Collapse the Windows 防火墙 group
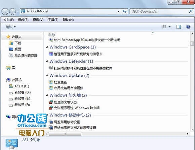 47,95
